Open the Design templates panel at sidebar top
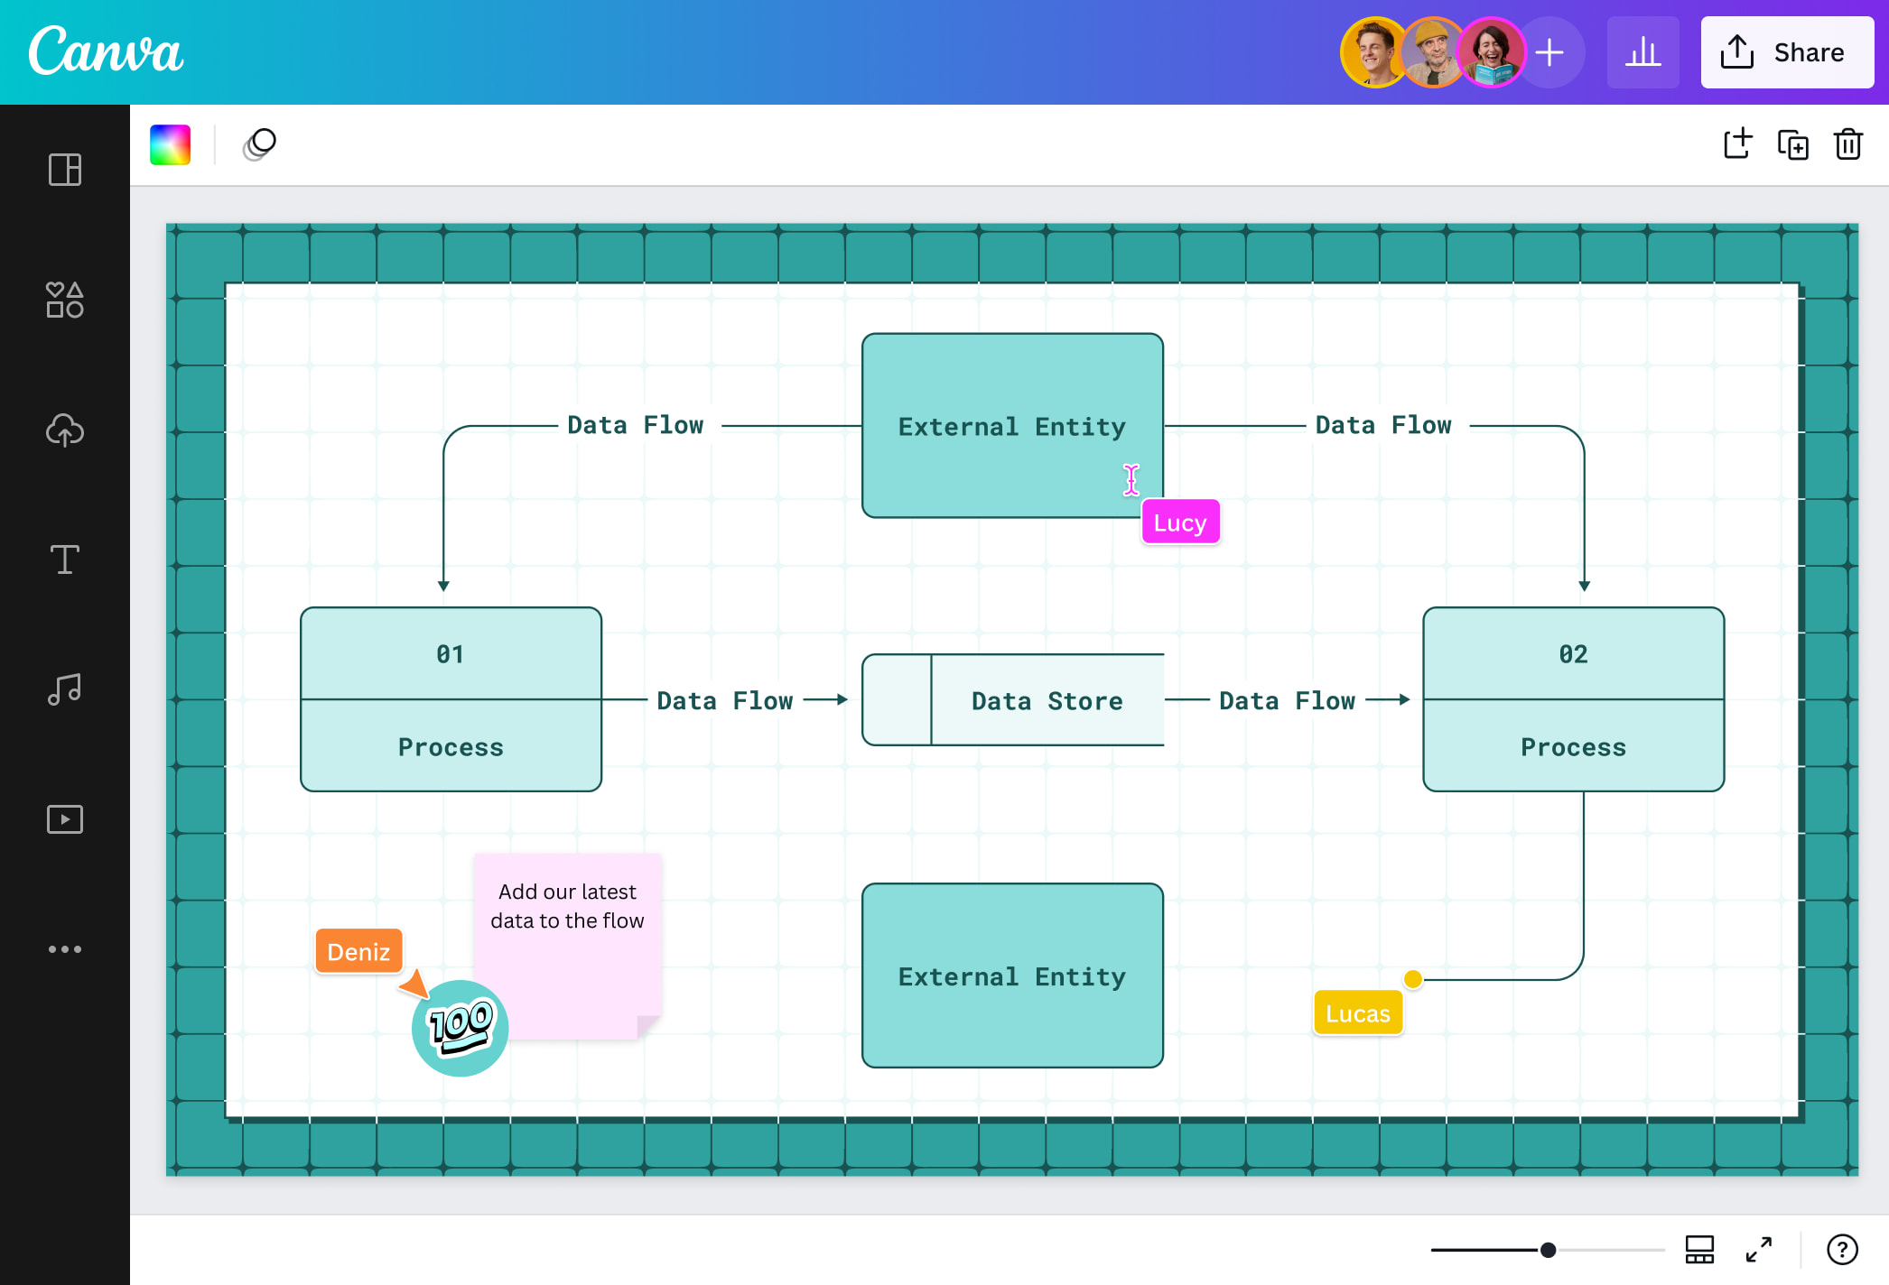Viewport: 1889px width, 1285px height. click(64, 171)
